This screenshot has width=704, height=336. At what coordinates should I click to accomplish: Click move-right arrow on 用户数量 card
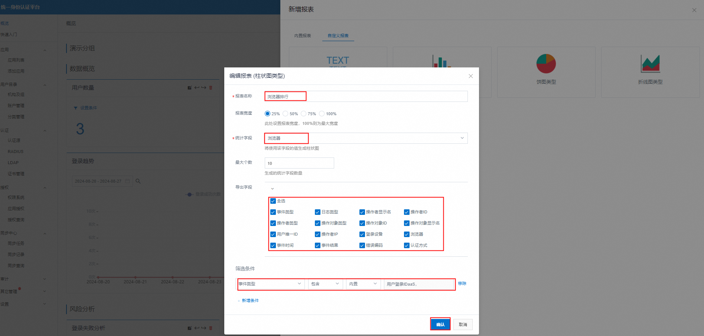click(203, 88)
